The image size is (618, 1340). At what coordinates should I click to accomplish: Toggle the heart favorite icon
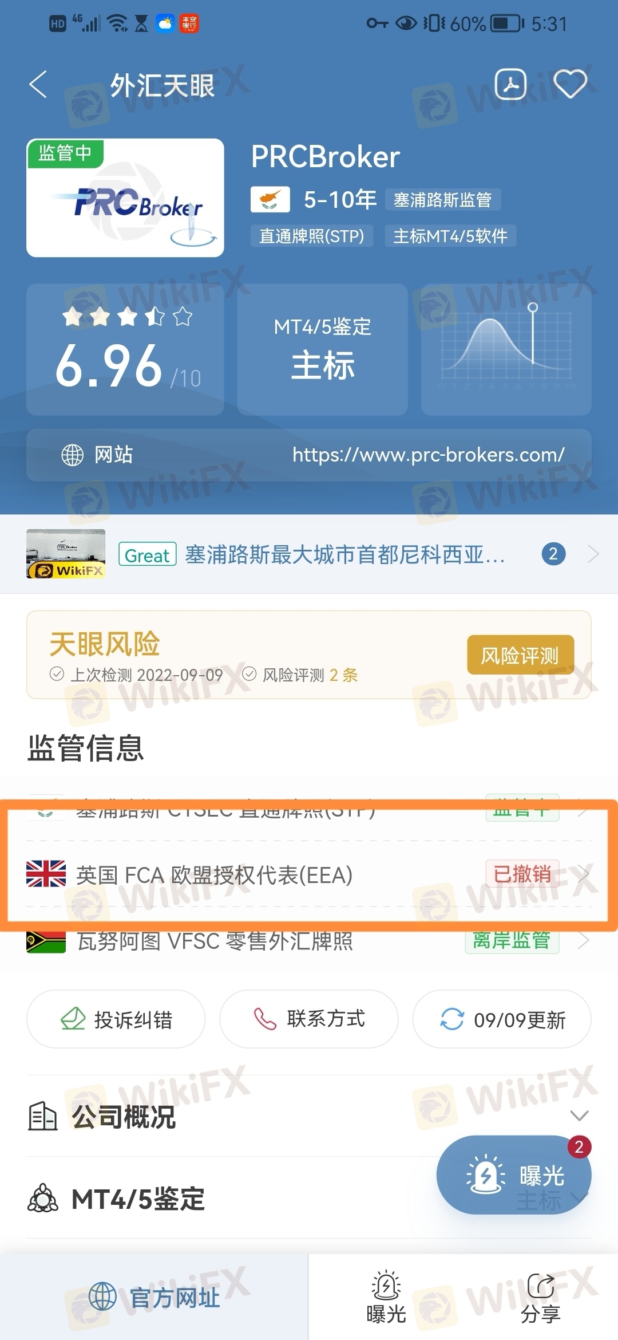click(x=569, y=84)
